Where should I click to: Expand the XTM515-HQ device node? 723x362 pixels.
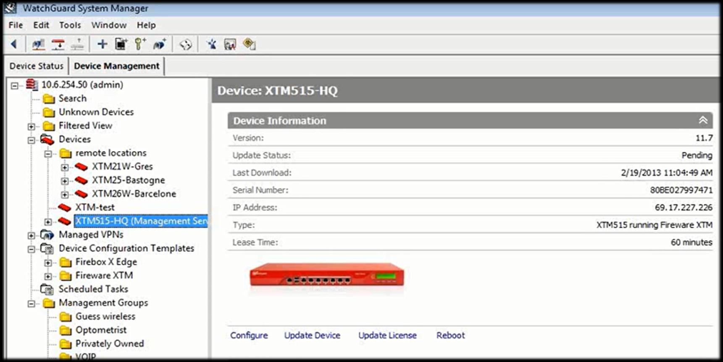[48, 222]
